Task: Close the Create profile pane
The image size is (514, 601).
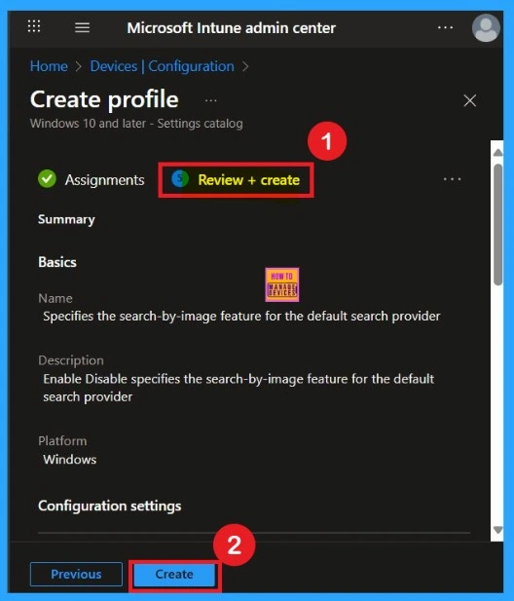Action: tap(469, 100)
